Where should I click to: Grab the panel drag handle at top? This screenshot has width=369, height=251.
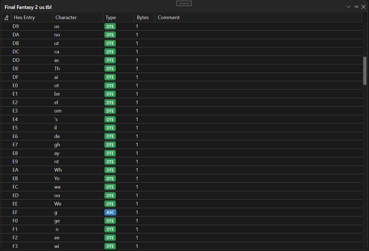[x=184, y=3]
